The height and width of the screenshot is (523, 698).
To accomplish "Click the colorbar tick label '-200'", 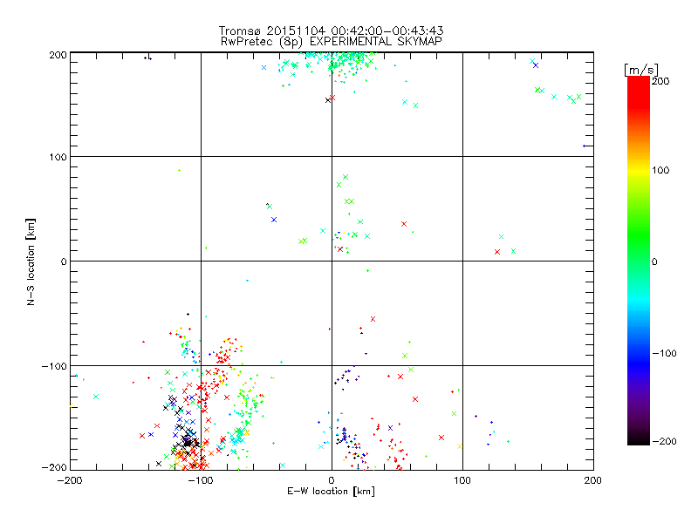I will click(x=664, y=441).
